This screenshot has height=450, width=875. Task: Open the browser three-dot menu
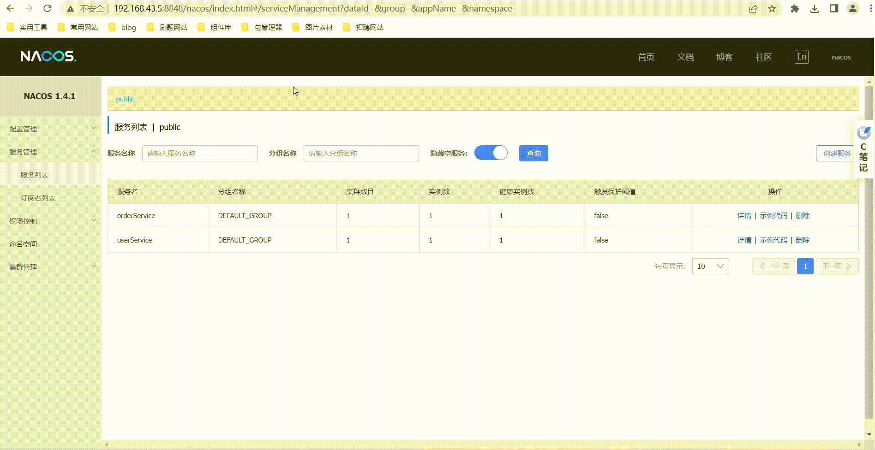[x=871, y=9]
